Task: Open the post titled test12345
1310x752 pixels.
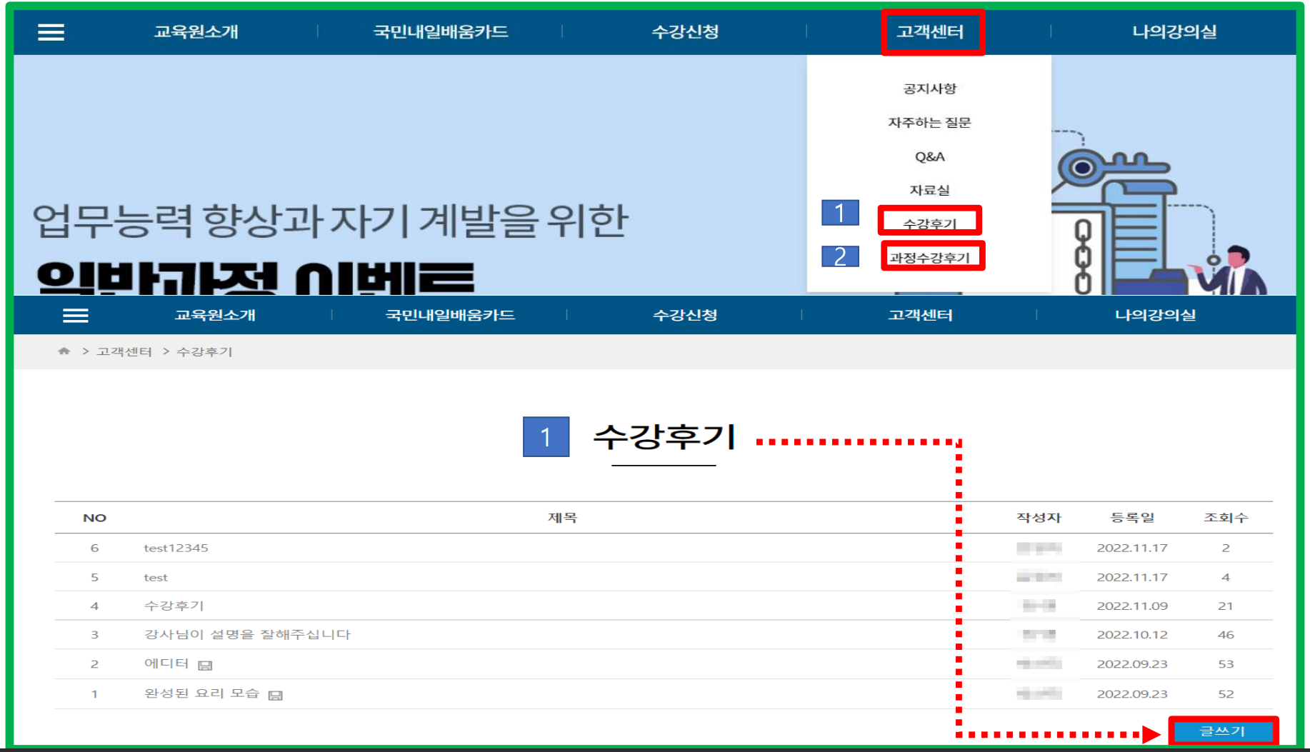Action: (176, 548)
